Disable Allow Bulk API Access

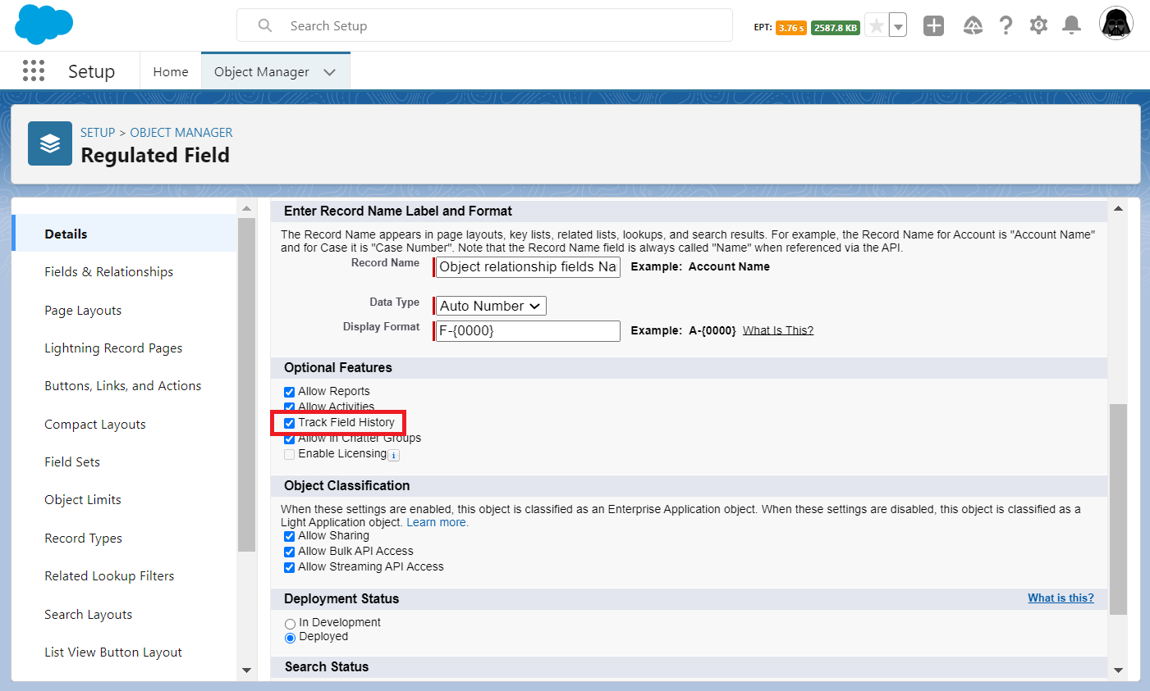[289, 552]
